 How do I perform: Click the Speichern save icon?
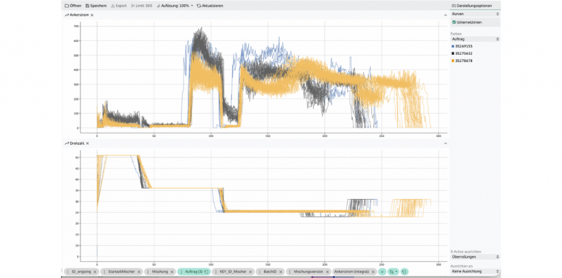[87, 5]
